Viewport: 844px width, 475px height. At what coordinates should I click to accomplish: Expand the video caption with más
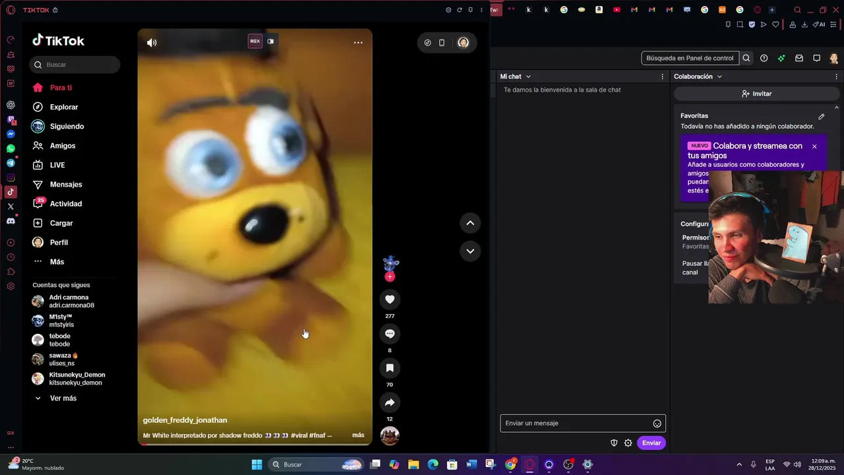(358, 435)
